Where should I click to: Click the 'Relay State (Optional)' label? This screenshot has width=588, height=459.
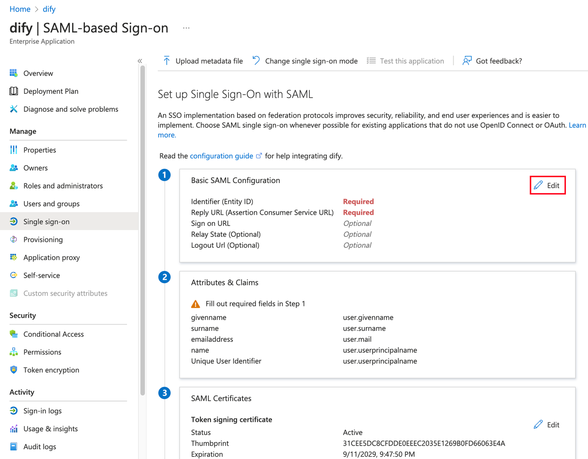click(226, 234)
